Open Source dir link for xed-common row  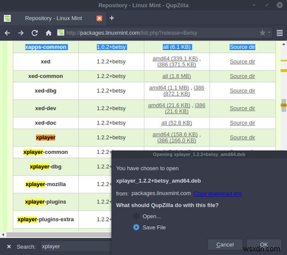coord(242,76)
